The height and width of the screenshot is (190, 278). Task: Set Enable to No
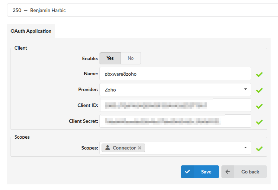point(131,58)
